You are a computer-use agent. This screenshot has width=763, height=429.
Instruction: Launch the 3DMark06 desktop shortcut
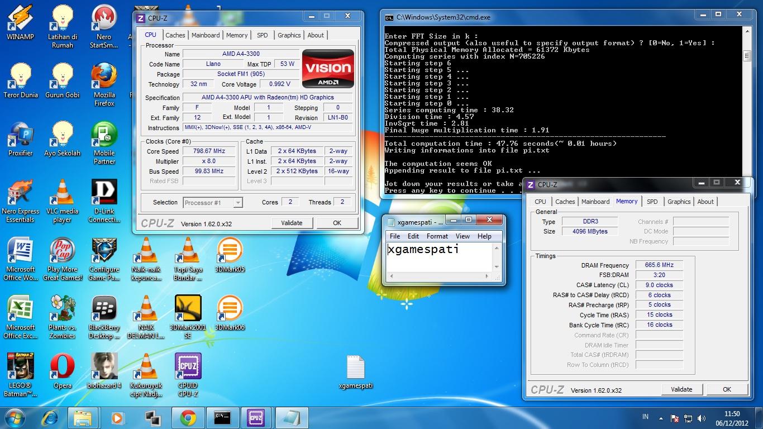[x=230, y=313]
